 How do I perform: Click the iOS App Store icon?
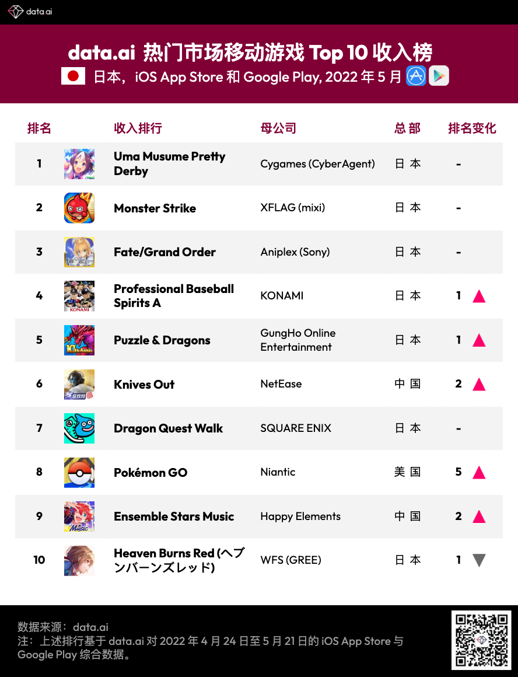[x=416, y=76]
